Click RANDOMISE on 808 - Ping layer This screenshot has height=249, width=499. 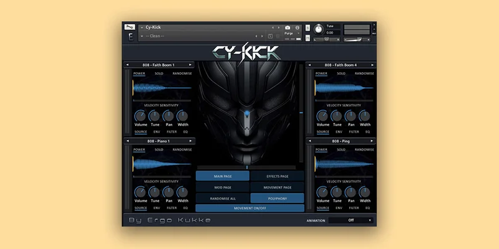pyautogui.click(x=365, y=149)
